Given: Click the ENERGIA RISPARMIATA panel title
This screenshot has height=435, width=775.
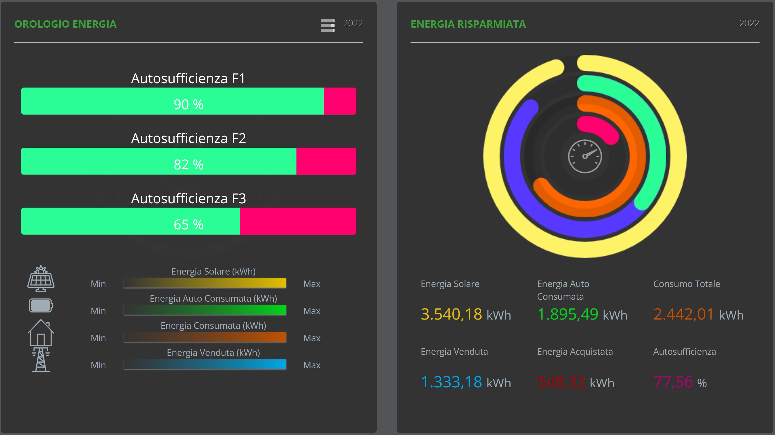Looking at the screenshot, I should [x=468, y=24].
